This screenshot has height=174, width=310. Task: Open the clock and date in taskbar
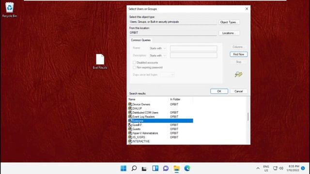[x=293, y=168]
